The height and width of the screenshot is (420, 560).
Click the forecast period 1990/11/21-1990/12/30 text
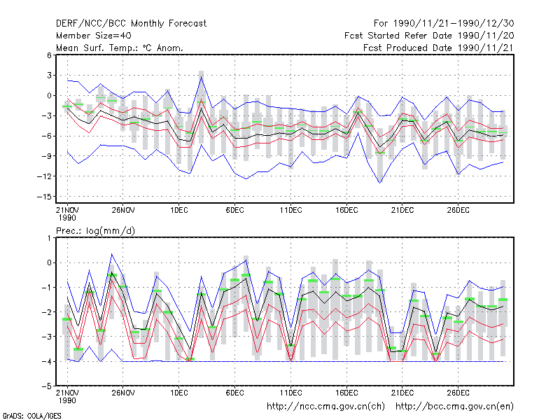point(454,24)
